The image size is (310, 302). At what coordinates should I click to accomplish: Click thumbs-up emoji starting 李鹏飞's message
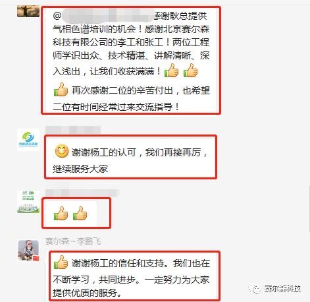tap(61, 262)
